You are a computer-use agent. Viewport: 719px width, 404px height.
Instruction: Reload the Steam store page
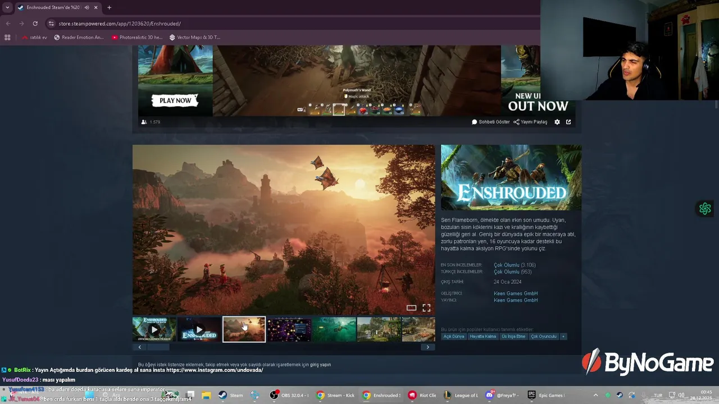click(x=35, y=24)
